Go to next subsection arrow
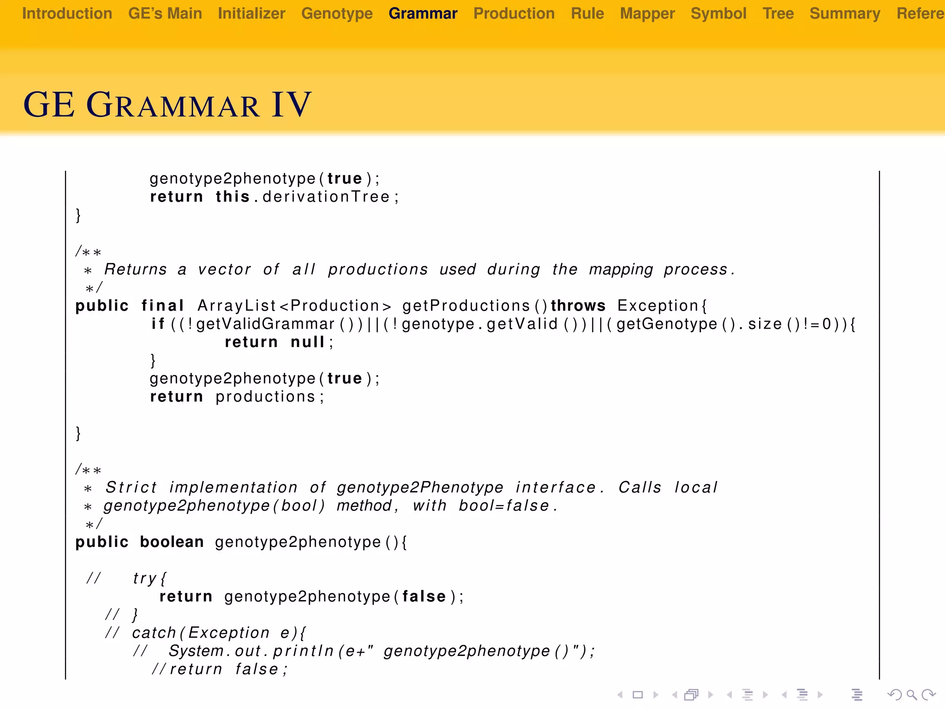 pyautogui.click(x=766, y=695)
